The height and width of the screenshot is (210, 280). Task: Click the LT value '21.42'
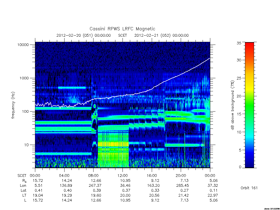coord(183,195)
